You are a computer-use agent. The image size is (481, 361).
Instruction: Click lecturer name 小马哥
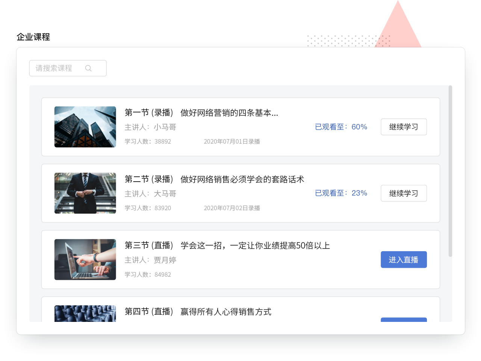tap(164, 127)
